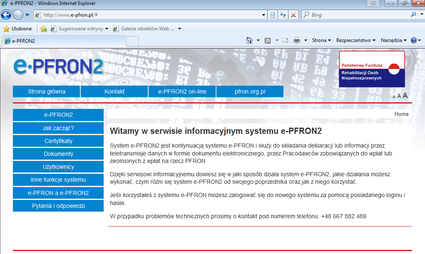
Task: Open a new blank tab
Action: click(x=132, y=42)
